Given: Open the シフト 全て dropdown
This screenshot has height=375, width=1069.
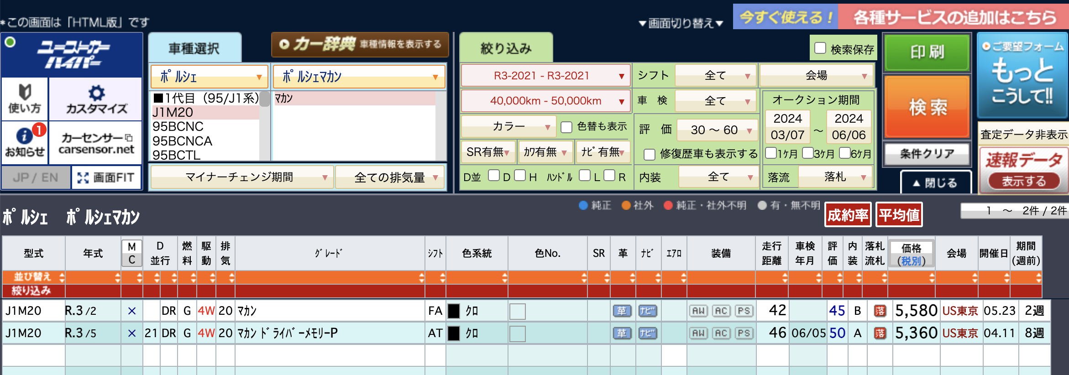Looking at the screenshot, I should coord(715,76).
